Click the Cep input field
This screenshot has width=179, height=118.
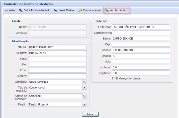point(141,44)
